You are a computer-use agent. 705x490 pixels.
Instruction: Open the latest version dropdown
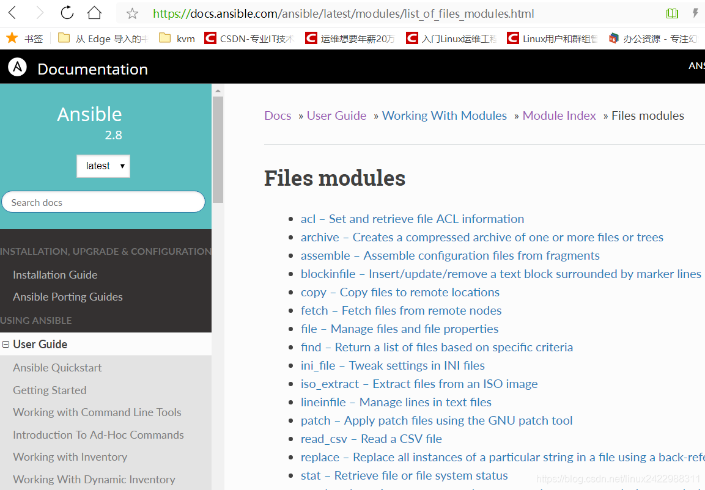click(x=103, y=166)
